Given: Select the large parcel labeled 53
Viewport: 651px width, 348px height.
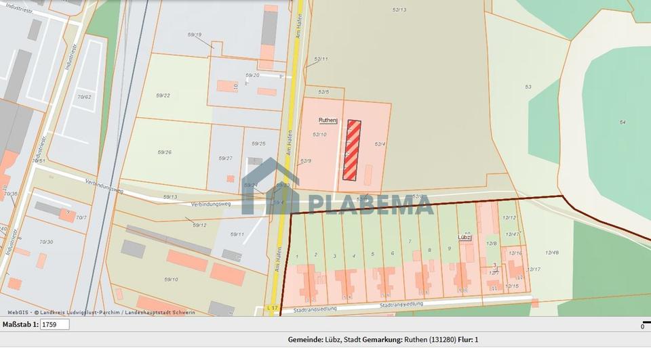Looking at the screenshot, I should 528,87.
